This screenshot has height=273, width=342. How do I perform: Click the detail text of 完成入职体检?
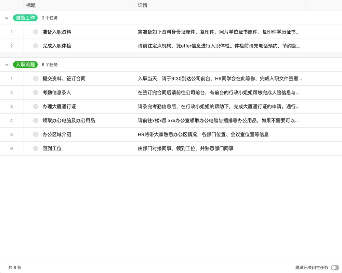click(219, 46)
